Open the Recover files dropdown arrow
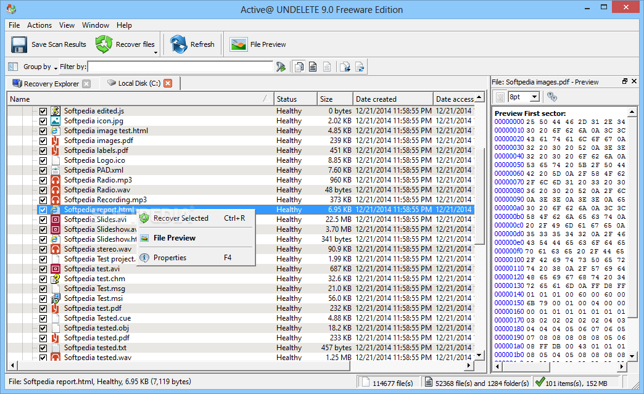Screen dimensions: 644x394 [x=155, y=52]
